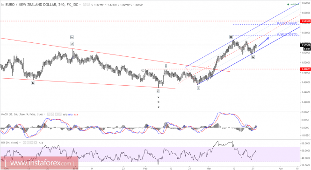The width and height of the screenshot is (311, 170).
Task: Click 0.0050 on the MACD axis
Action: 306,120
